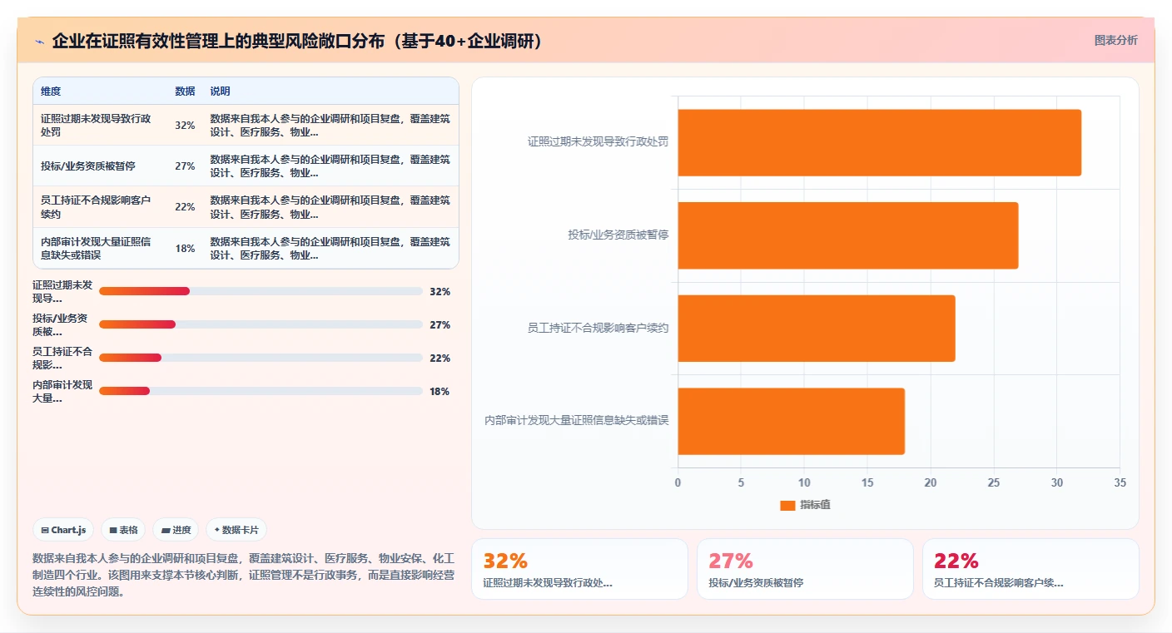The width and height of the screenshot is (1172, 633).
Task: Click the 27% progress bar
Action: pyautogui.click(x=261, y=324)
